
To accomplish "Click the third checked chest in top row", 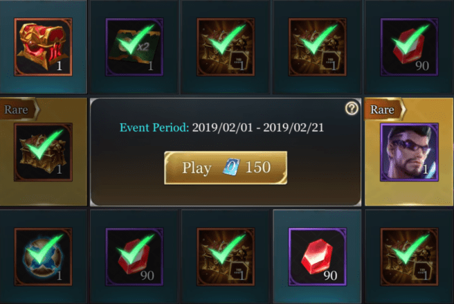I will (226, 47).
